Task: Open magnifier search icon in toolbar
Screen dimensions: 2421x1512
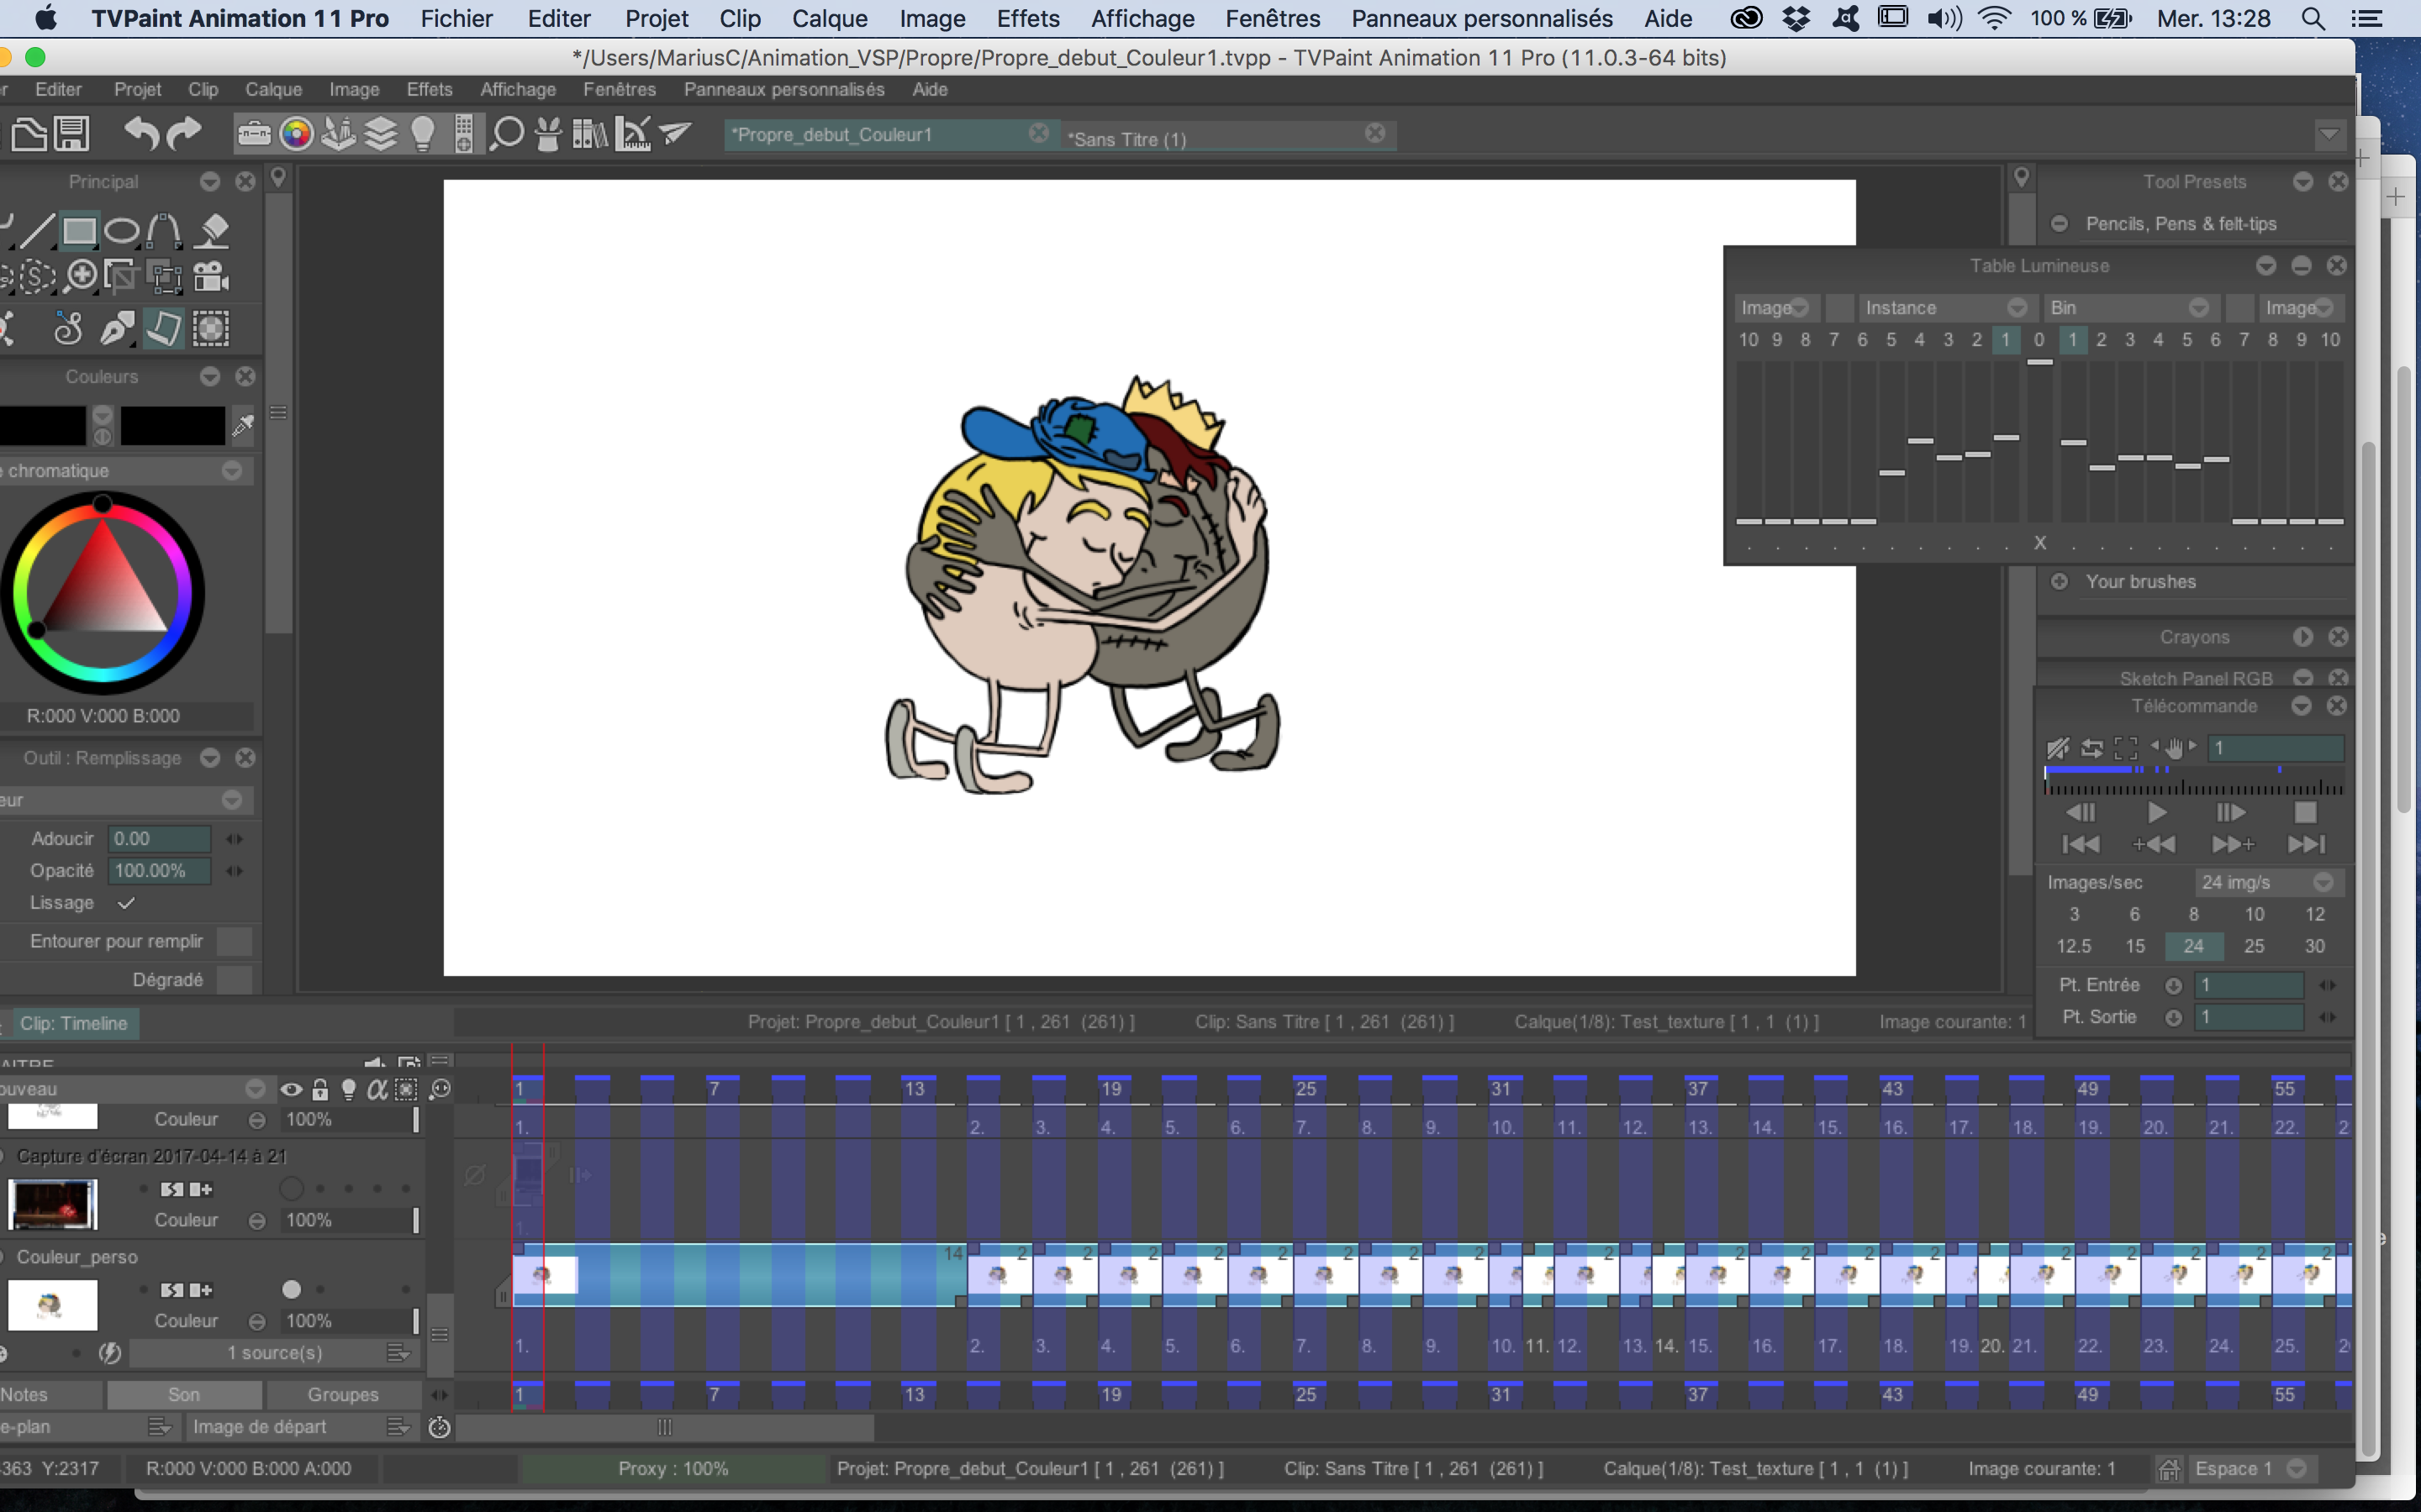Action: click(x=507, y=133)
